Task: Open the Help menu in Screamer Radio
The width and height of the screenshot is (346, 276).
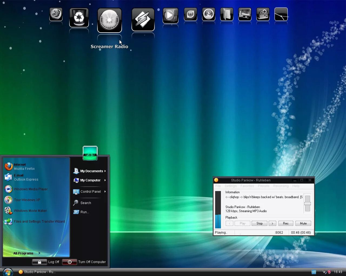Action: (x=296, y=186)
